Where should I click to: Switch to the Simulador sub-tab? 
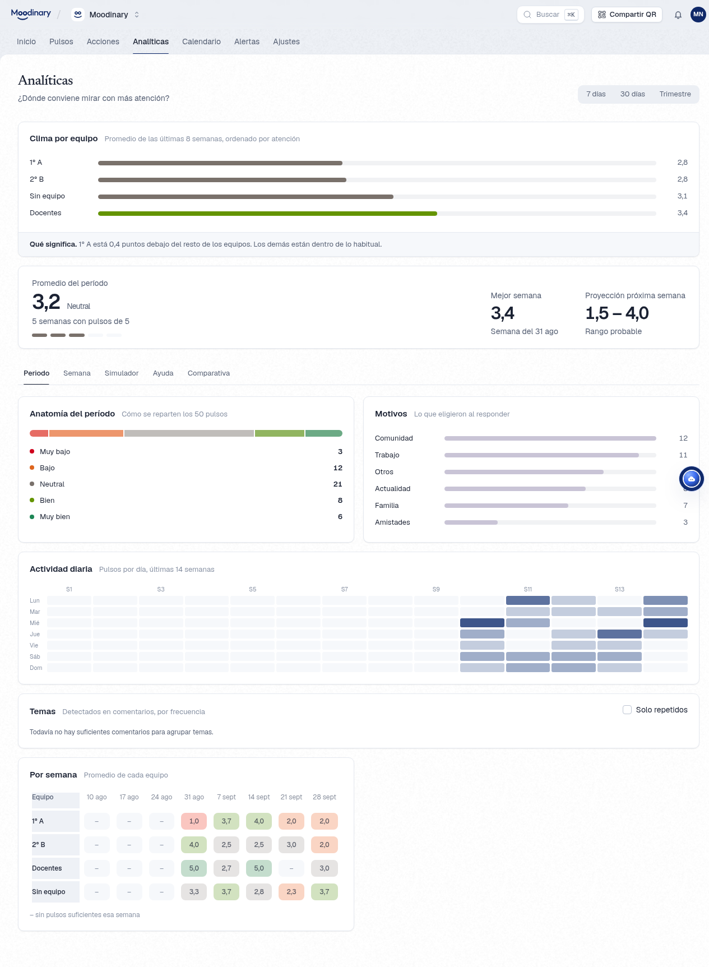pos(122,373)
